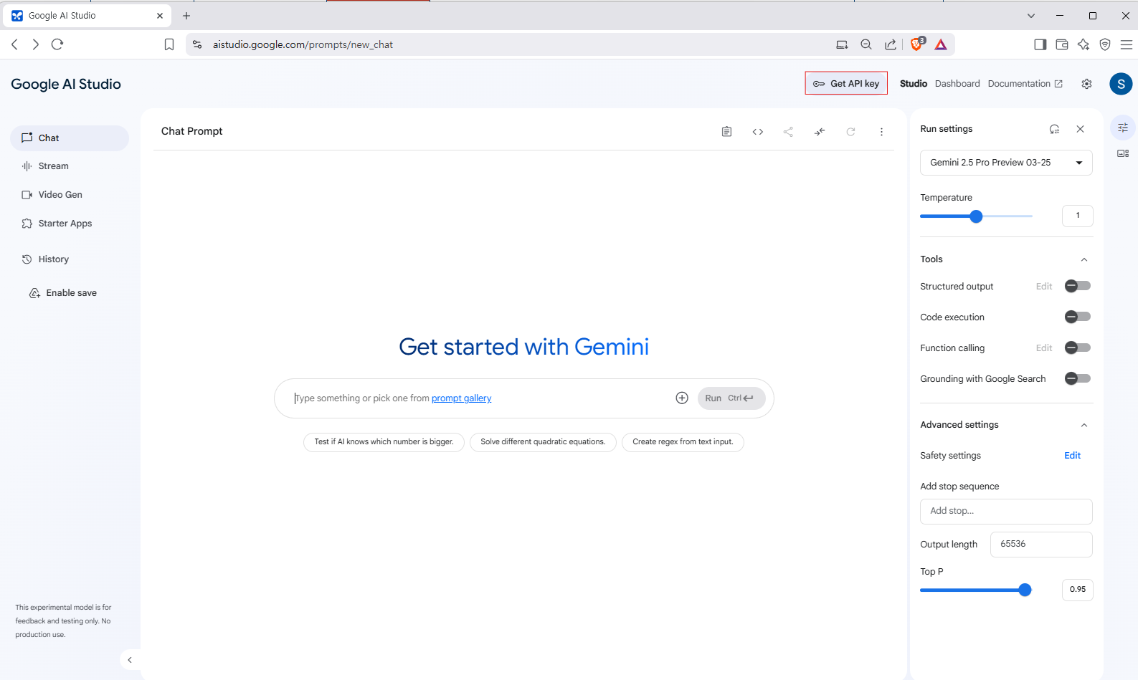Screen dimensions: 1138x680
Task: Toggle run settings tune icon at right edge
Action: (1123, 128)
